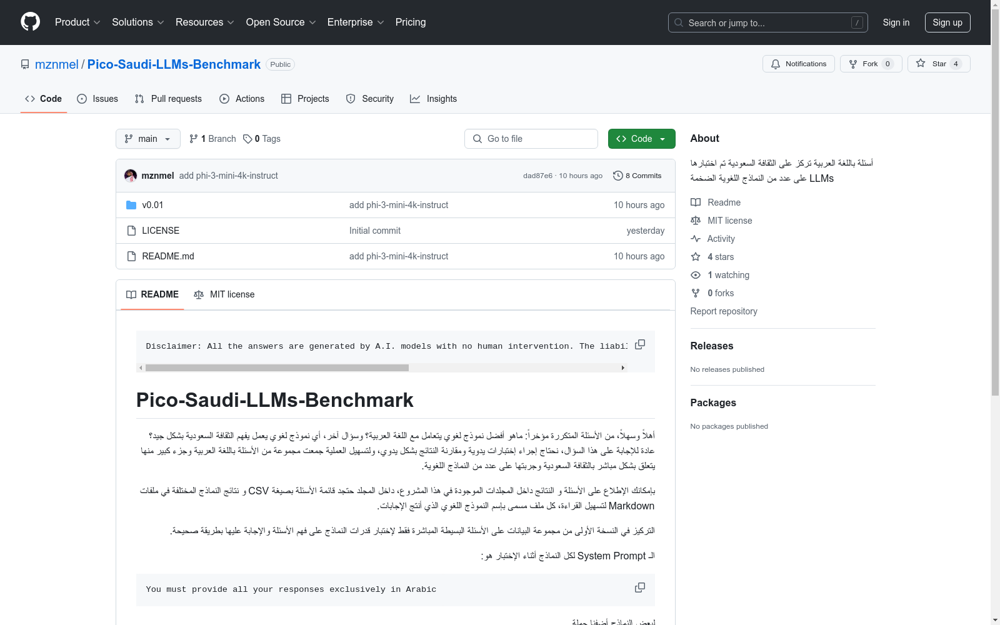Copy the Disclaimer code block
Image resolution: width=1000 pixels, height=625 pixels.
640,344
